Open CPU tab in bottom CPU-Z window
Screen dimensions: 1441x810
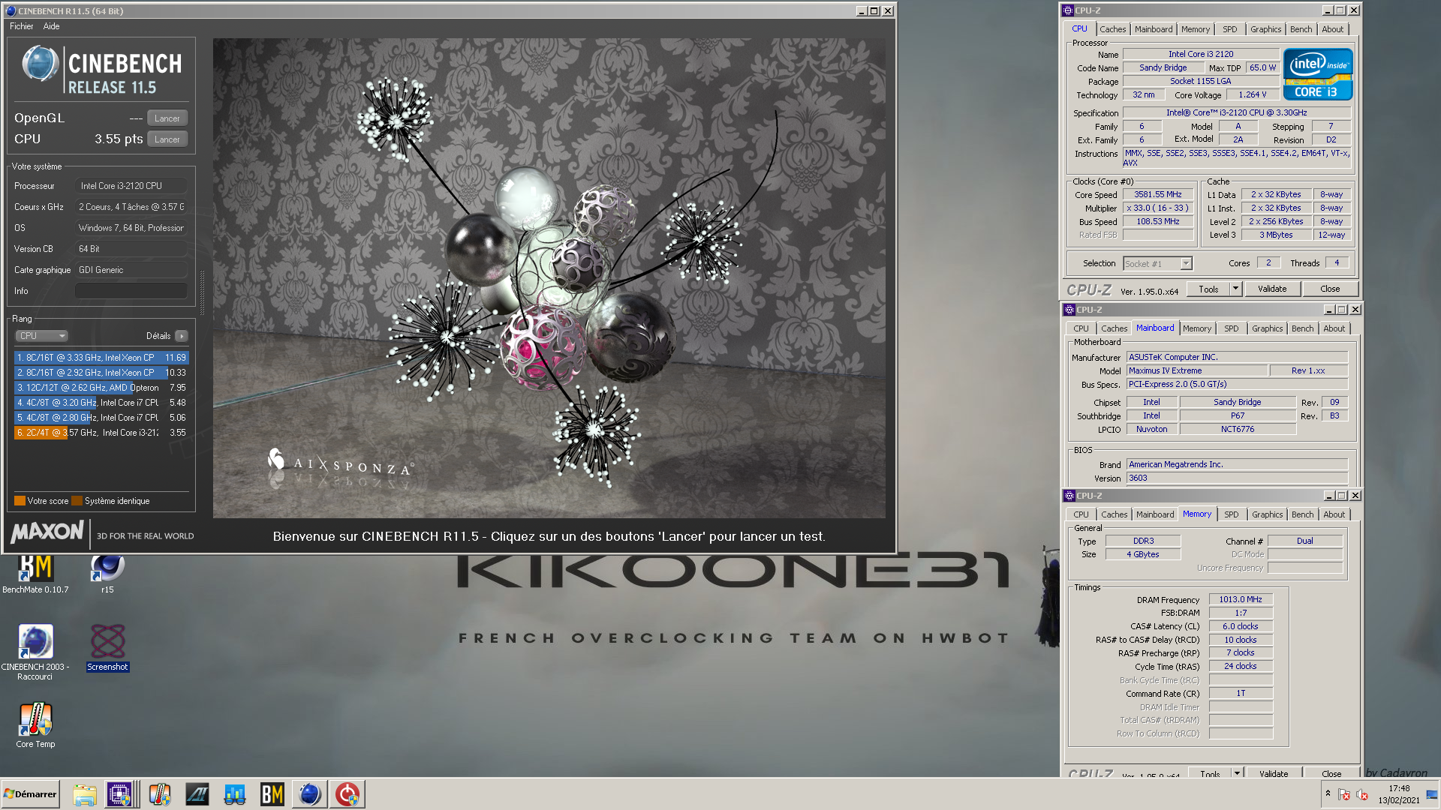coord(1081,514)
